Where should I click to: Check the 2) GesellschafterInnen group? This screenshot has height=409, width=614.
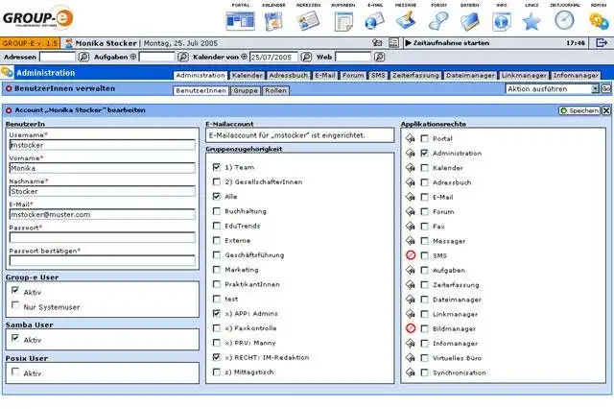217,181
